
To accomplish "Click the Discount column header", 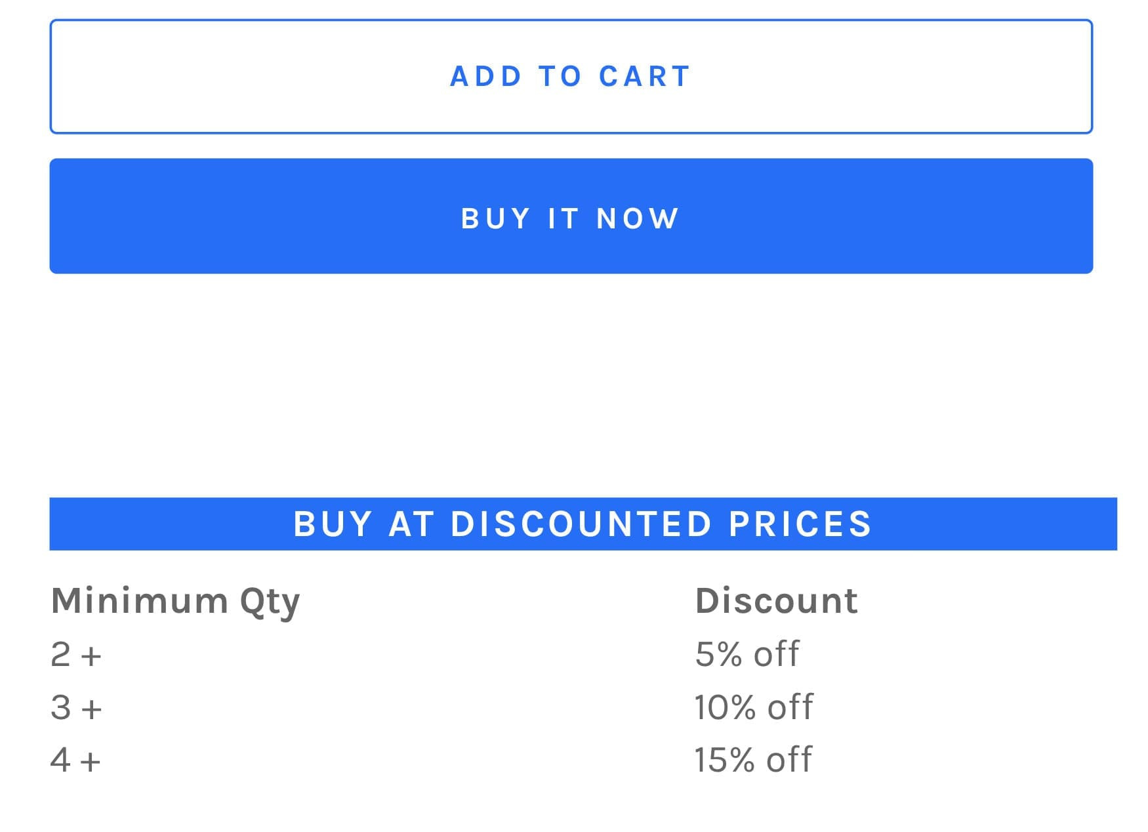I will click(776, 600).
